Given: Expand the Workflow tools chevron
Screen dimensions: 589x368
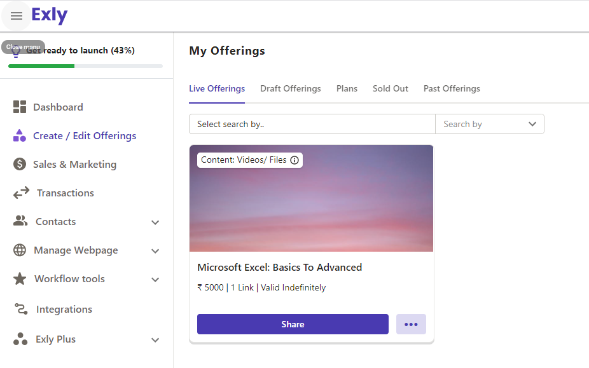Looking at the screenshot, I should pyautogui.click(x=155, y=280).
